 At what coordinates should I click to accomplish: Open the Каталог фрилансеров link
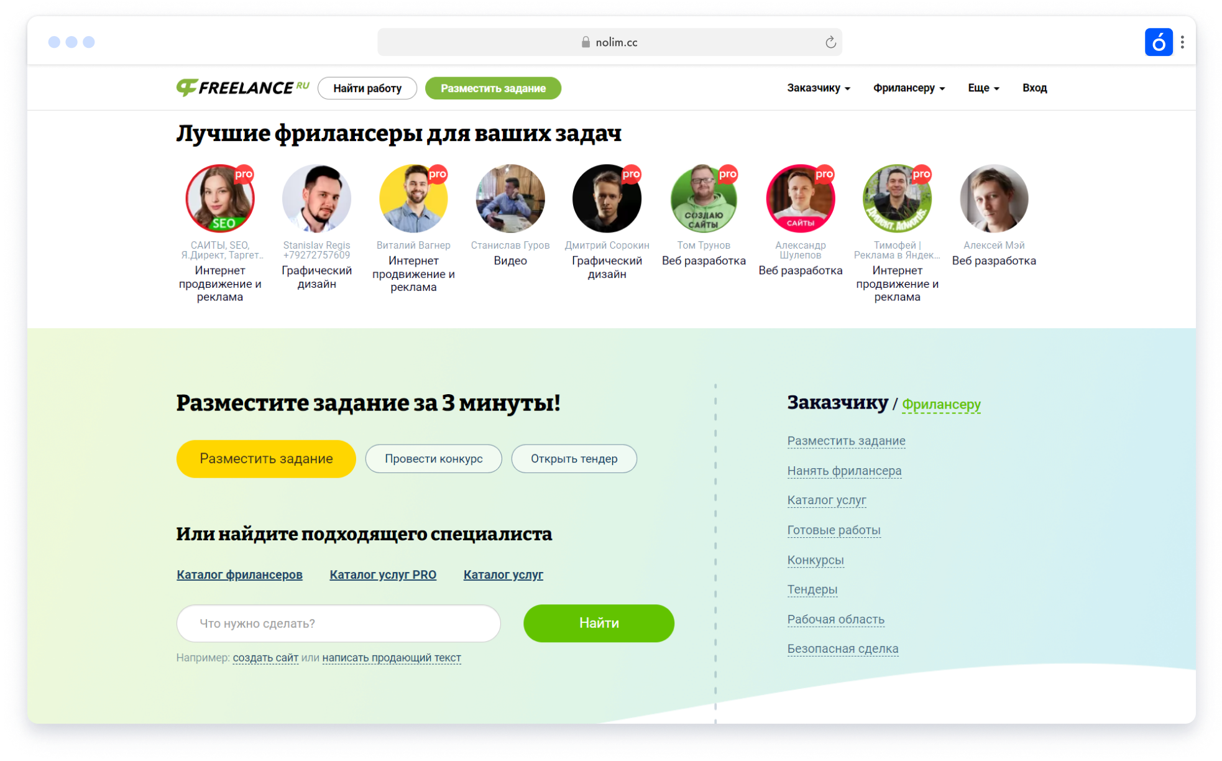tap(239, 574)
